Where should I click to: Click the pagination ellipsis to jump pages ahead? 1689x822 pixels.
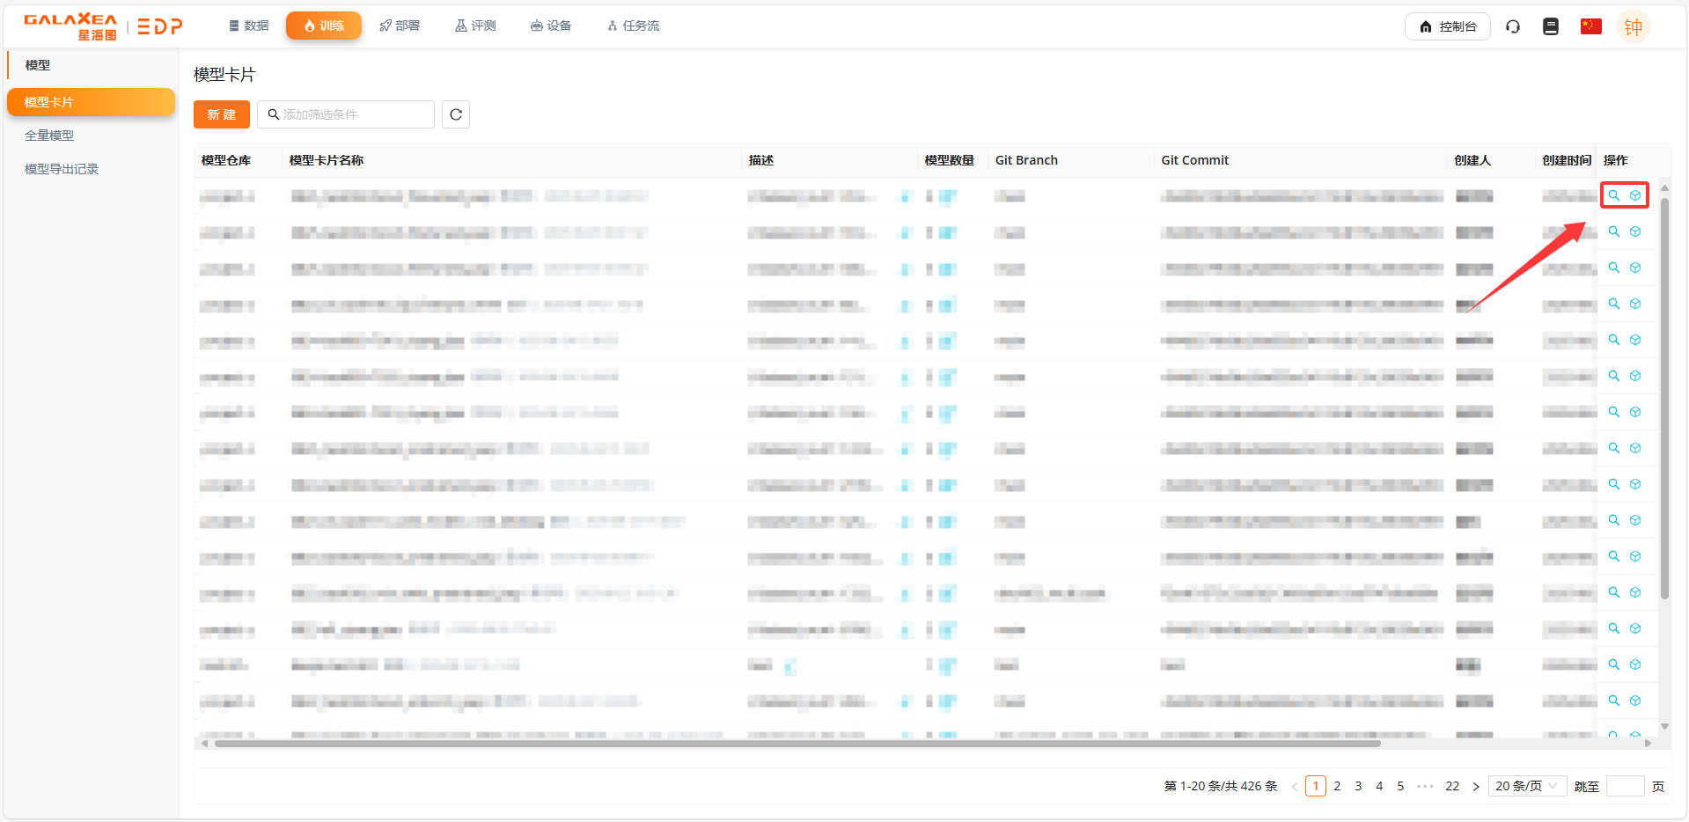click(x=1425, y=786)
